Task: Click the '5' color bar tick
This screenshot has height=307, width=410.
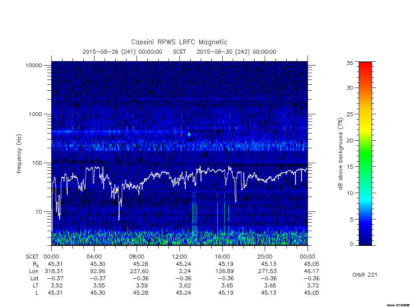Action: click(x=352, y=219)
